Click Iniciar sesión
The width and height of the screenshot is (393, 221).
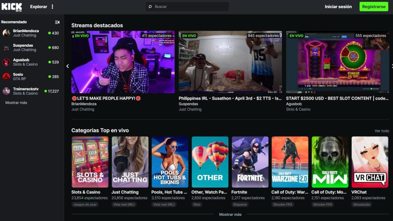coord(337,7)
